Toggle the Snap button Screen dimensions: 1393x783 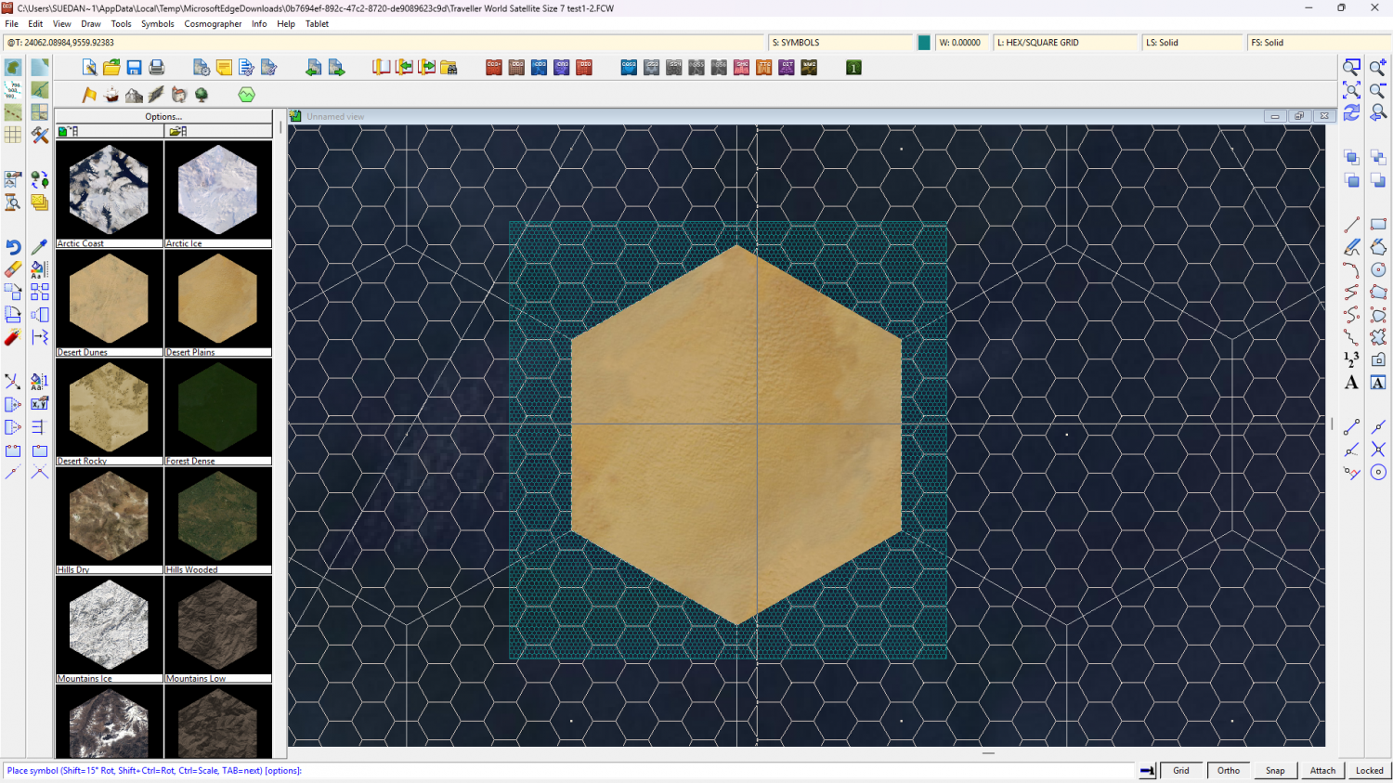[1275, 770]
